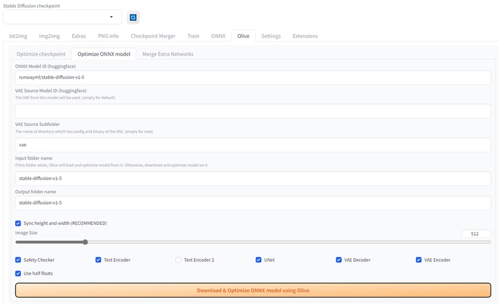Open the Merge Extra Networks sub-tab
Viewport: 499px width, 304px height.
[x=168, y=54]
